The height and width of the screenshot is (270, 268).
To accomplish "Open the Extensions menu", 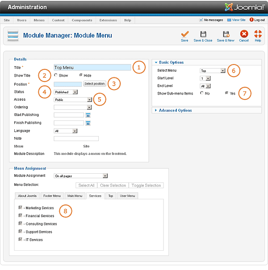I will click(108, 20).
